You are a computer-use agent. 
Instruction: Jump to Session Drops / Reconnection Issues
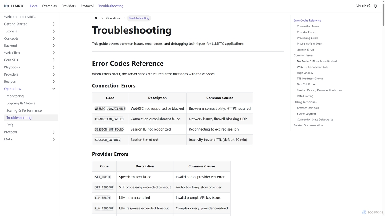(x=319, y=90)
